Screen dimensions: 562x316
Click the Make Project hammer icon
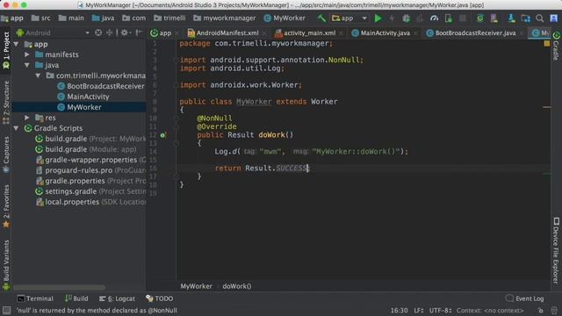tap(321, 18)
